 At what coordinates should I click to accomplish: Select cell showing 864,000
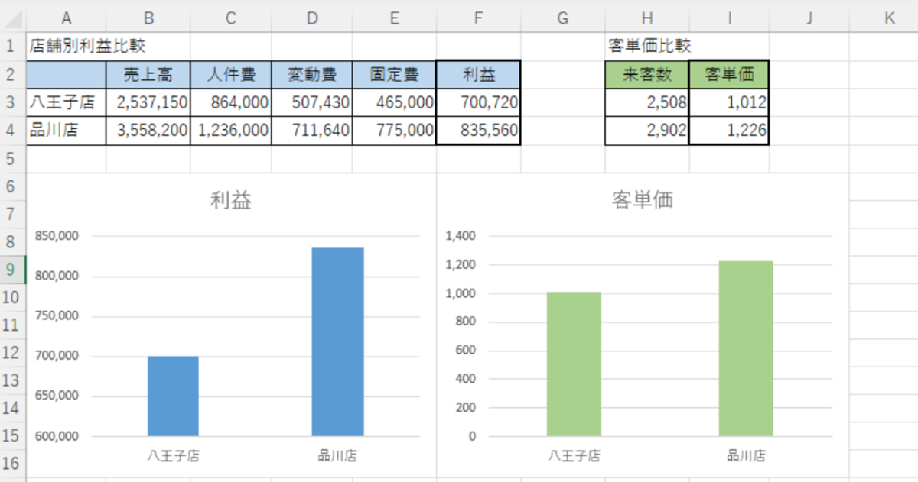coord(231,102)
